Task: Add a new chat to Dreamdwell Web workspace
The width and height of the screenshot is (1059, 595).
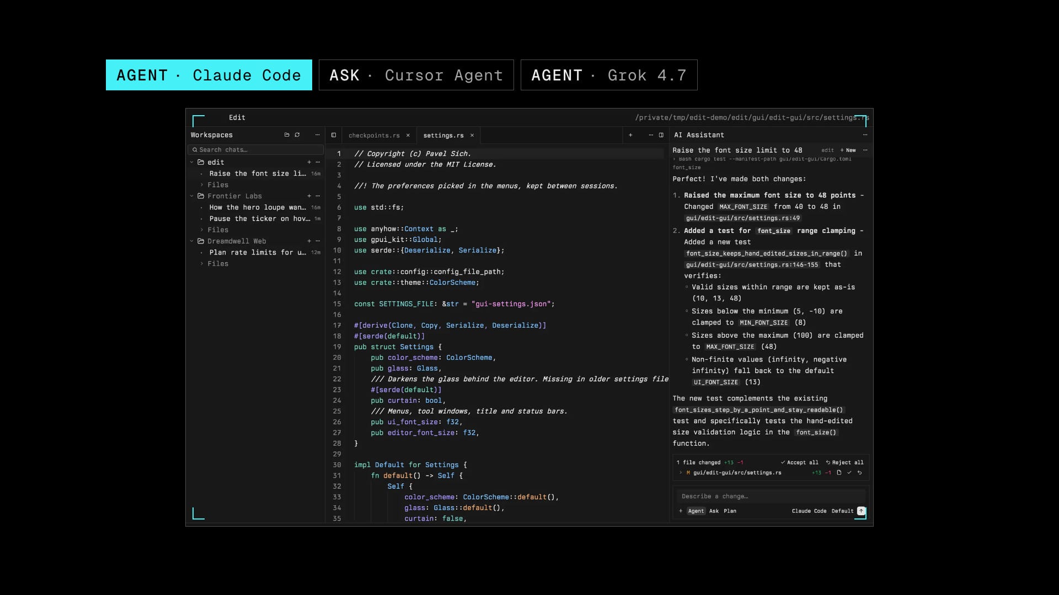Action: coord(309,241)
